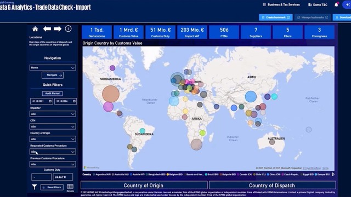This screenshot has width=351, height=197.
Task: Expand the Navigation Home dropdown
Action: (53, 68)
